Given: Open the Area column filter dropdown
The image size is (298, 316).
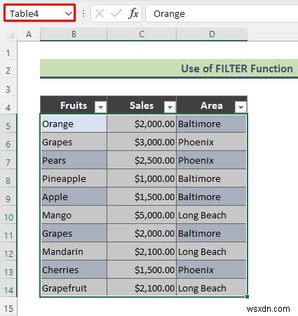Looking at the screenshot, I should [x=241, y=107].
